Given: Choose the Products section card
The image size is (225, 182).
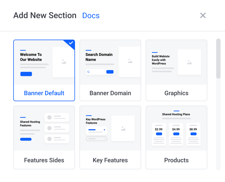Looking at the screenshot, I should [176, 137].
